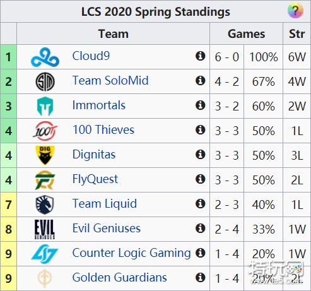Click the 100 Thieves logo

pyautogui.click(x=45, y=131)
